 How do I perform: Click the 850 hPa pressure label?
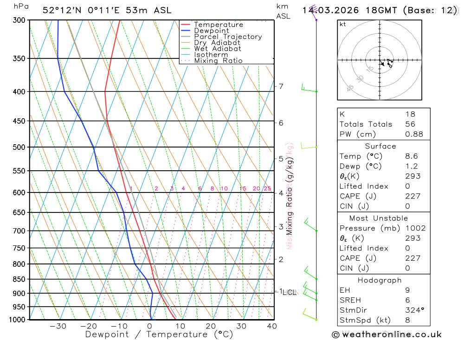click(x=19, y=279)
